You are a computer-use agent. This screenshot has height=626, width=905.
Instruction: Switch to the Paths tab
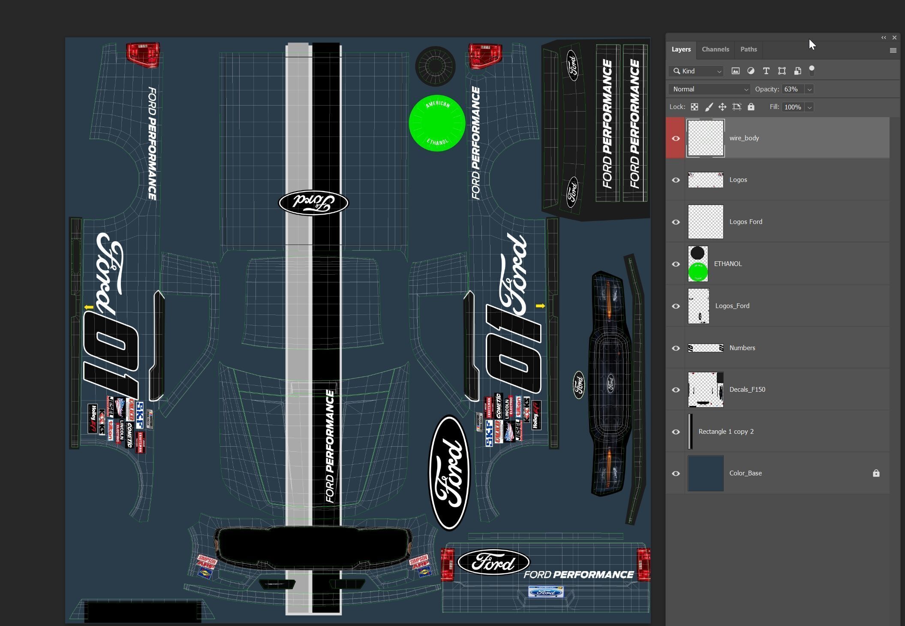pos(749,49)
